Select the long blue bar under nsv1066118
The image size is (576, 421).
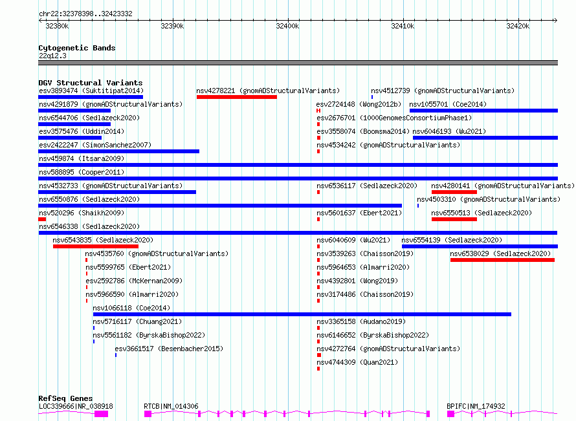[302, 314]
